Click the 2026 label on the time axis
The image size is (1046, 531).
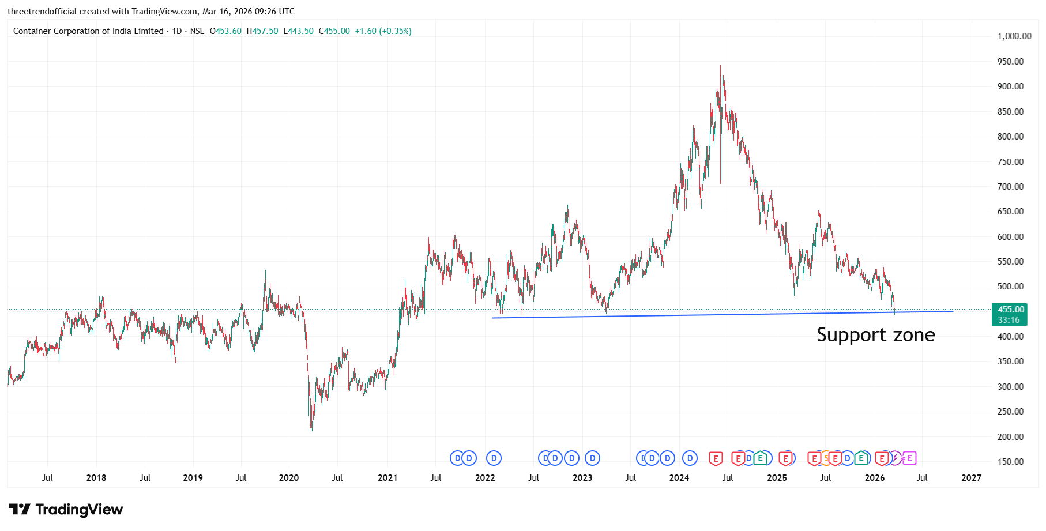(875, 478)
